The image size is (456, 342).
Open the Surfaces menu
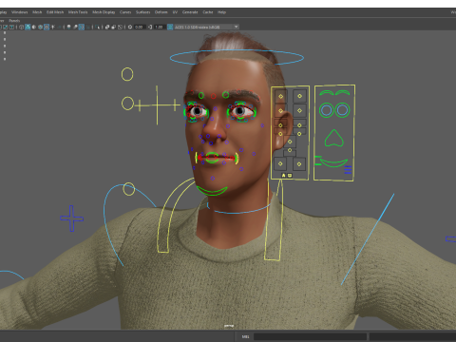coord(143,12)
